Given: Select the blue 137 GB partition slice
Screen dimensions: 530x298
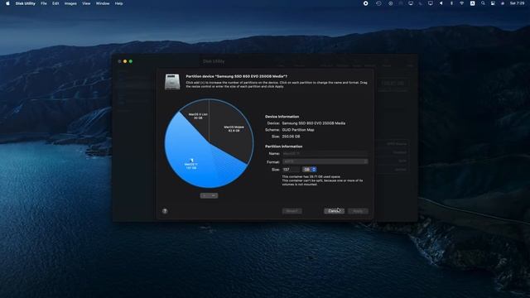Looking at the screenshot, I should tap(191, 166).
